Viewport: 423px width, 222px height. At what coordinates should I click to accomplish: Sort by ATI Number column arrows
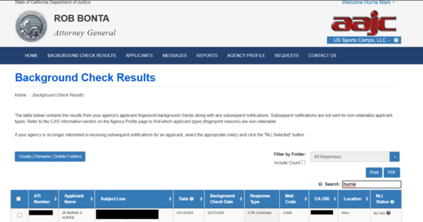(55, 199)
